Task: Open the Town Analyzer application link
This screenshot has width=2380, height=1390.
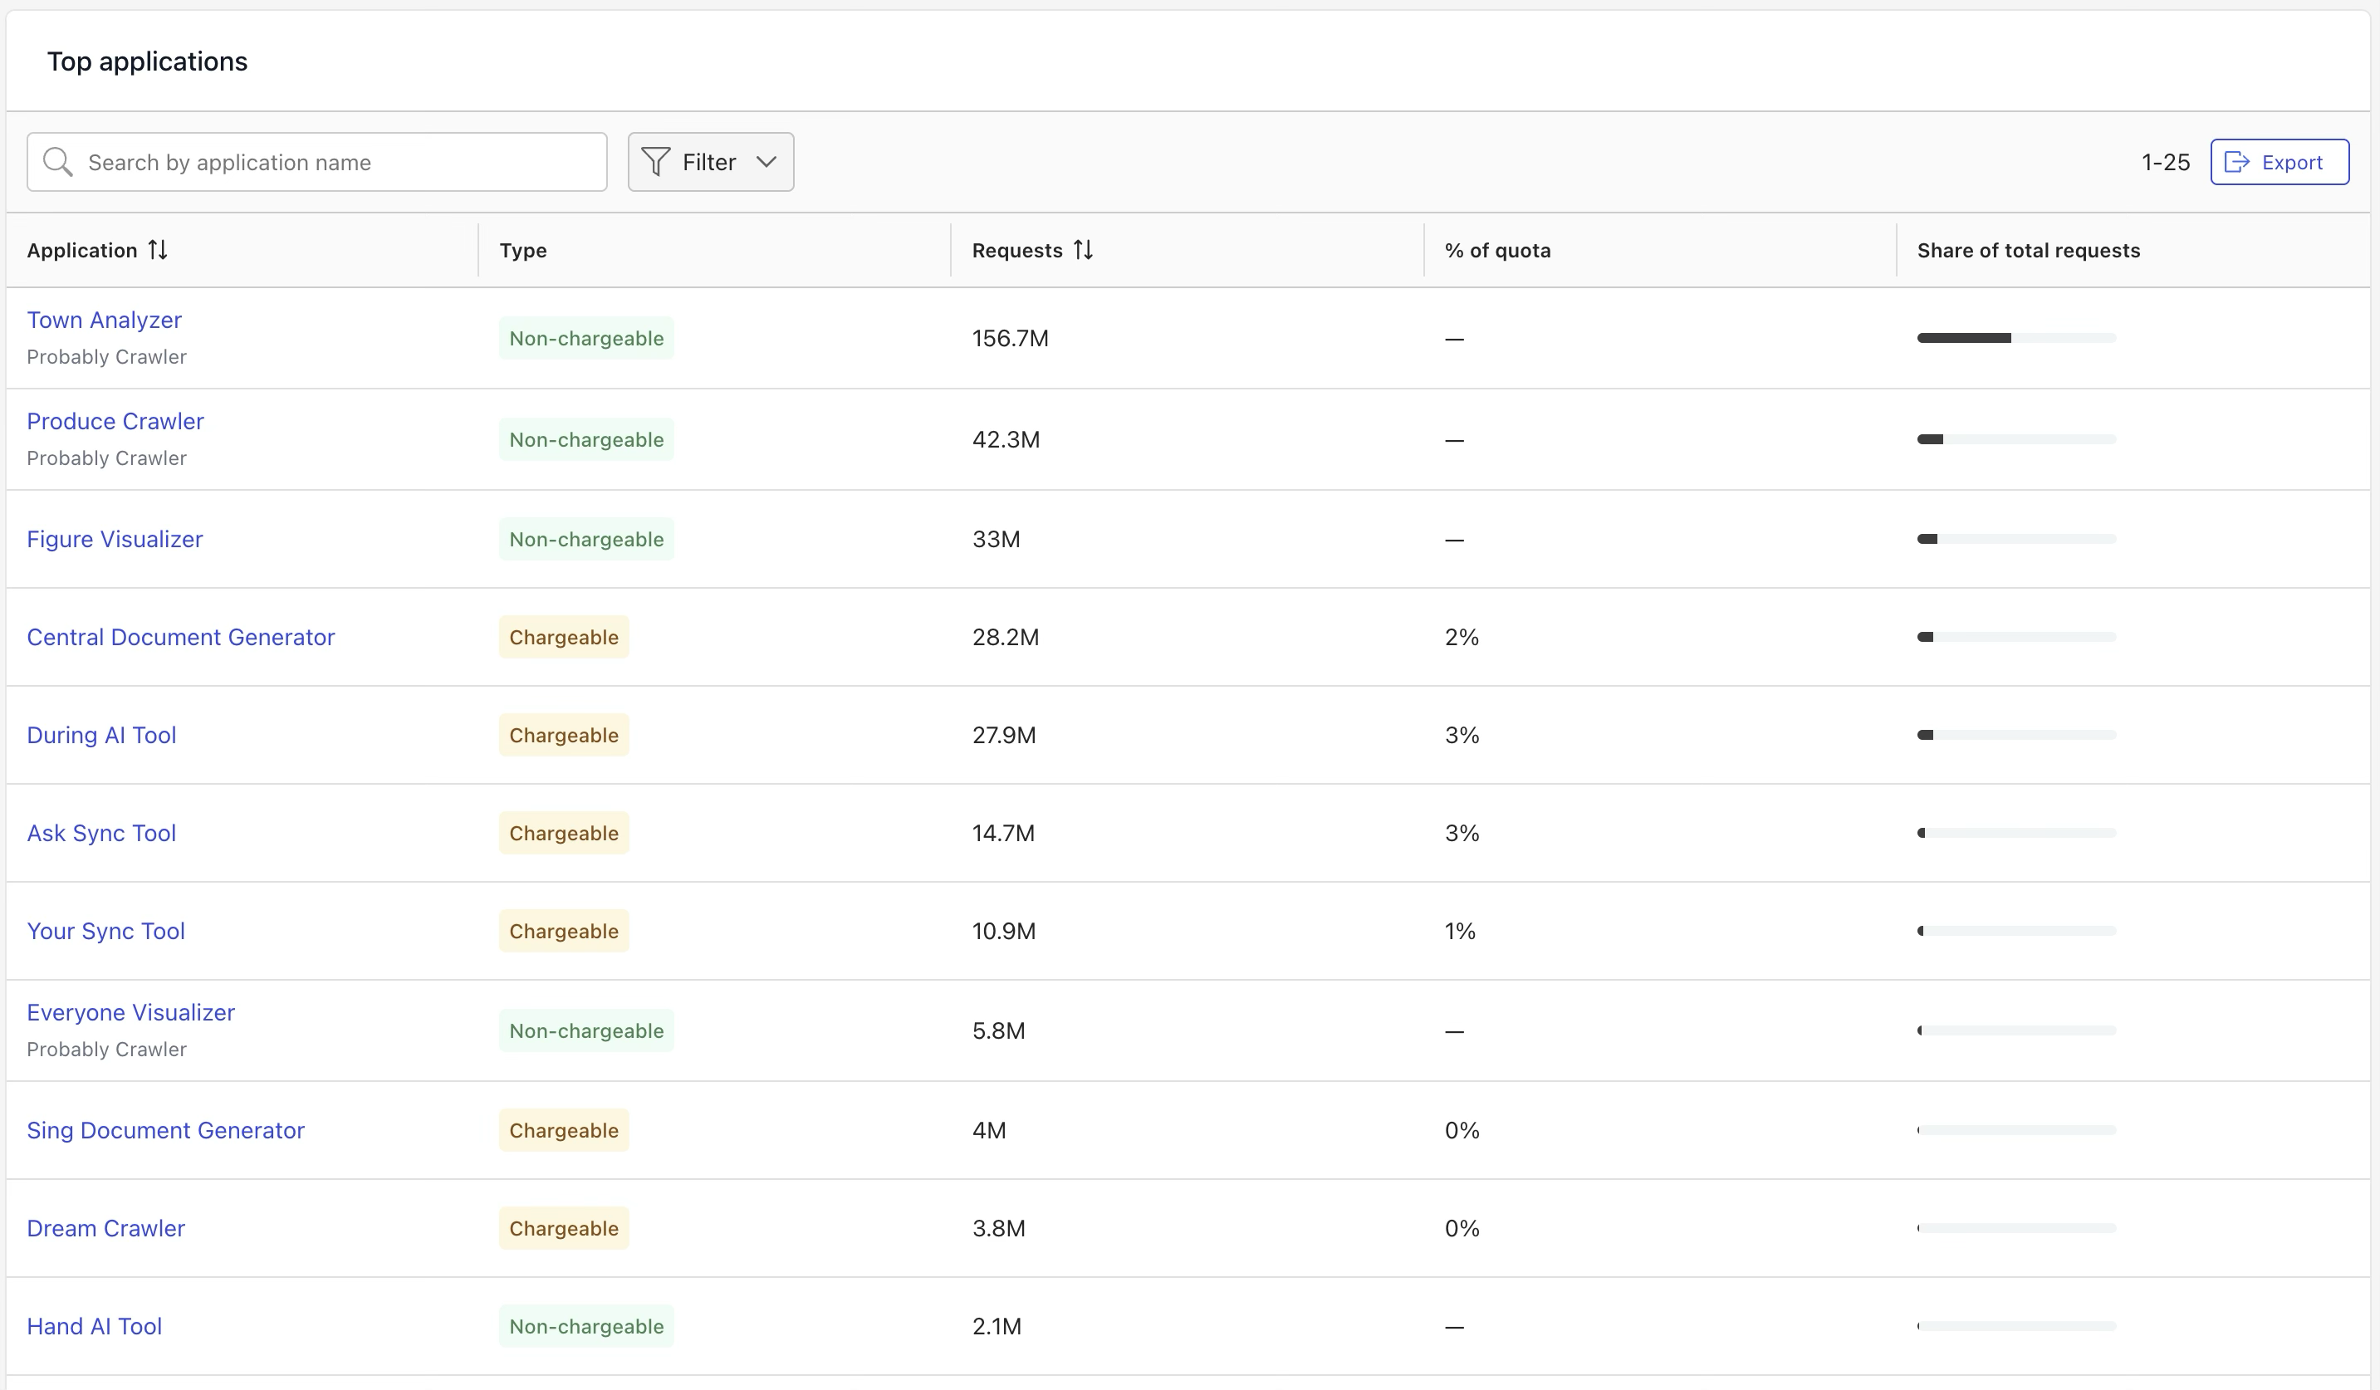Action: 104,321
